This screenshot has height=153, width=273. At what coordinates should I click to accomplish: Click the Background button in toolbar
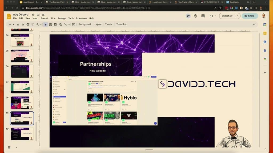point(85,24)
